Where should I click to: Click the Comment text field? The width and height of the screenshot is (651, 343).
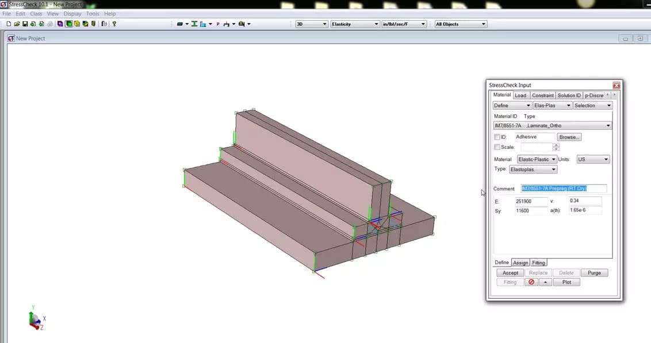[x=564, y=189]
